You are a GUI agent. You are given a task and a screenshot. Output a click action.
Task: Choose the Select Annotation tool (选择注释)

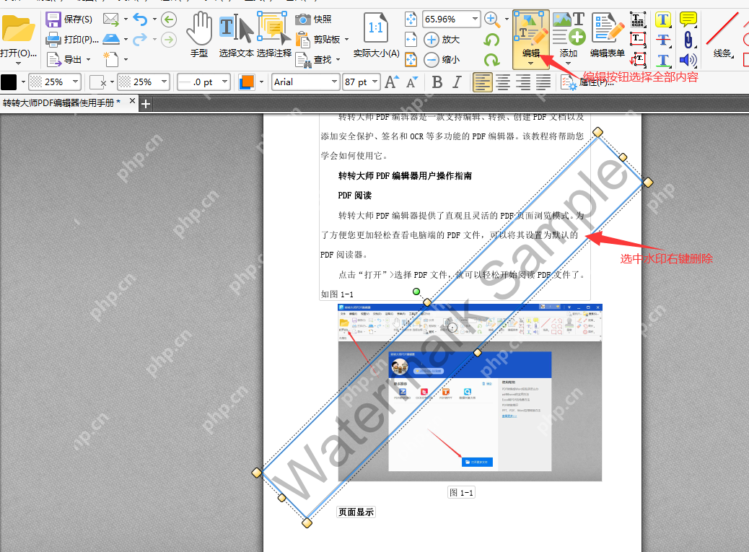(271, 32)
